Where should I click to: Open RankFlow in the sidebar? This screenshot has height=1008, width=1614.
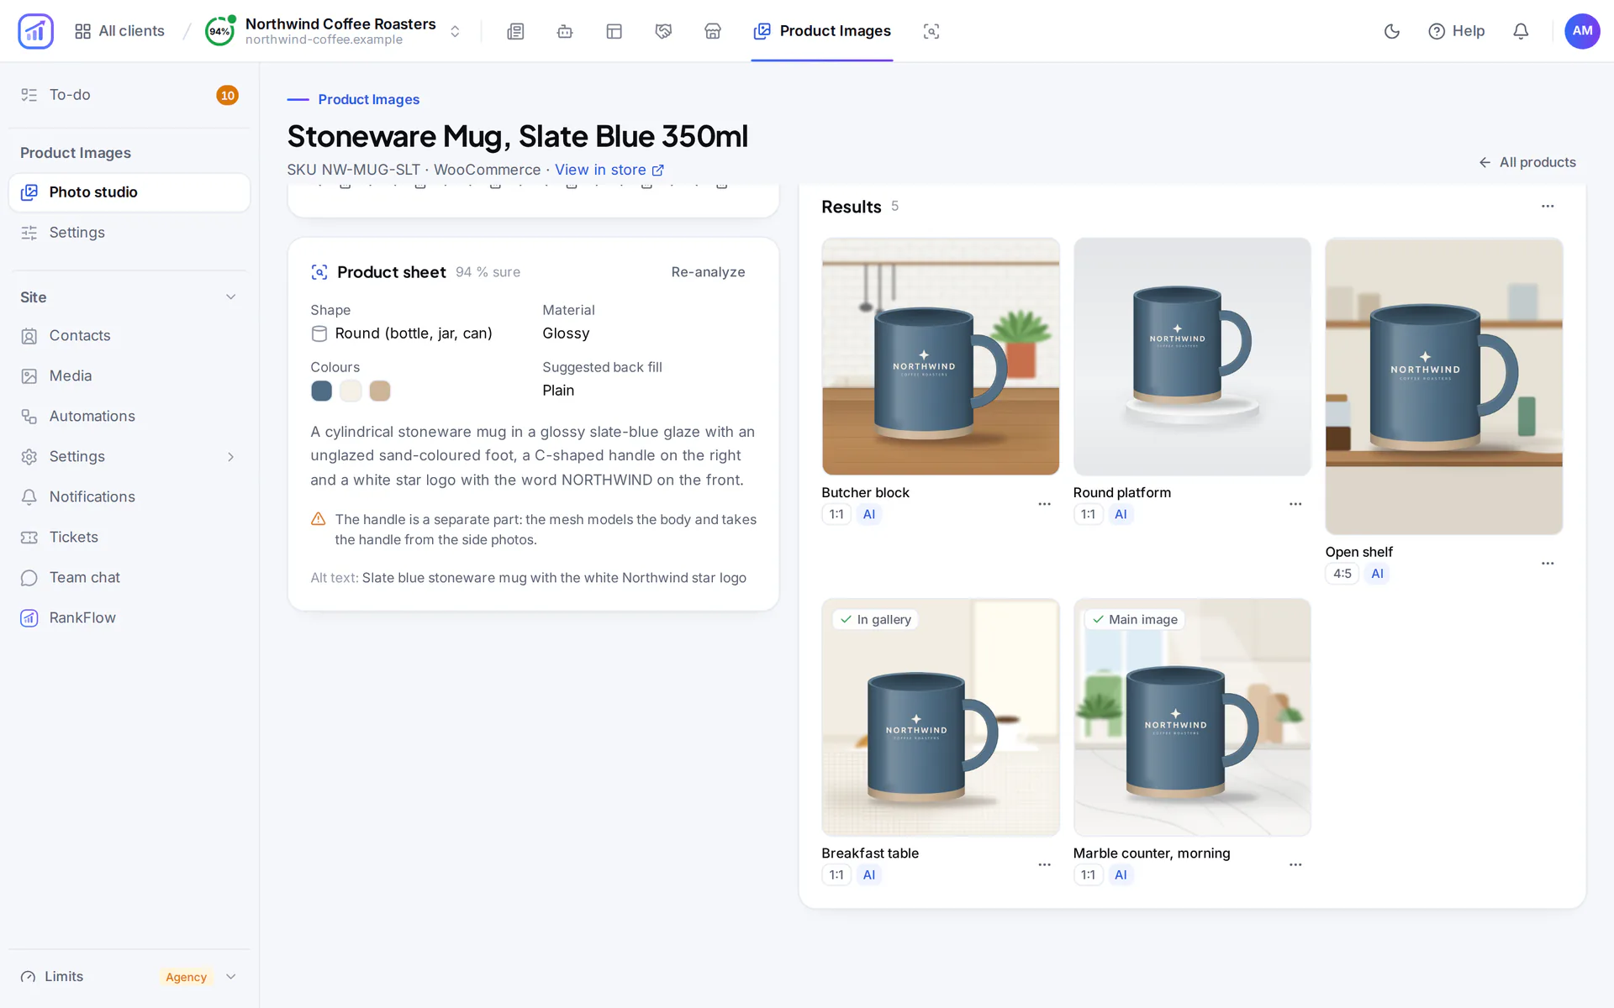coord(129,618)
